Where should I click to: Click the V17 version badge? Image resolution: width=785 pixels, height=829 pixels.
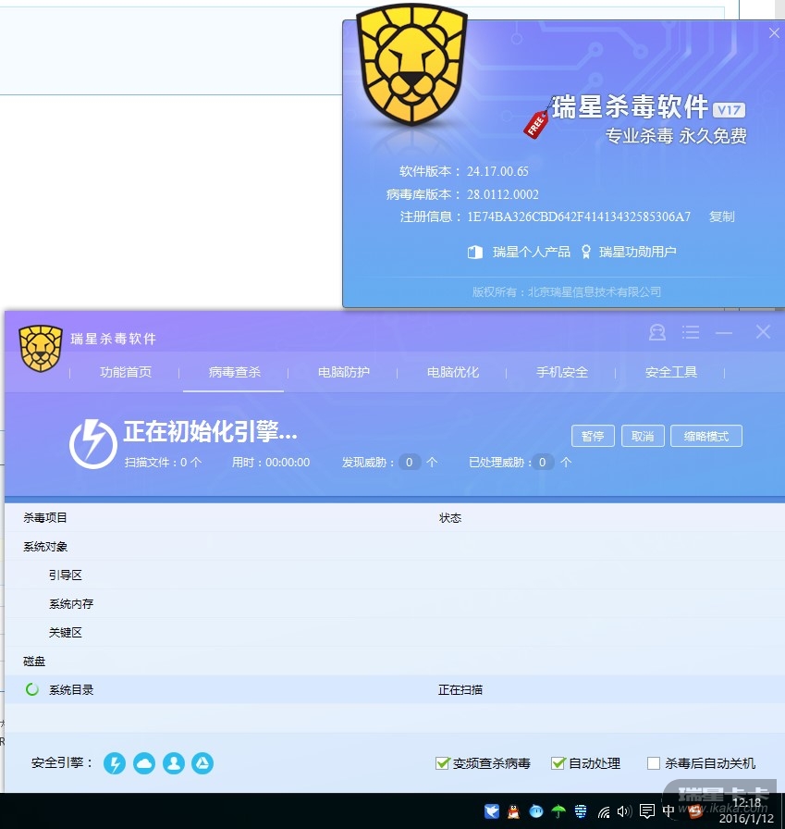[729, 110]
